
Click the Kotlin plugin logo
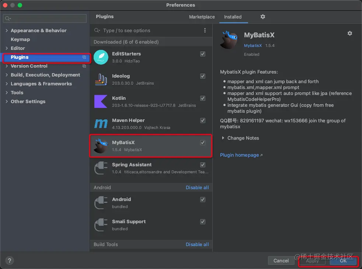click(x=101, y=101)
